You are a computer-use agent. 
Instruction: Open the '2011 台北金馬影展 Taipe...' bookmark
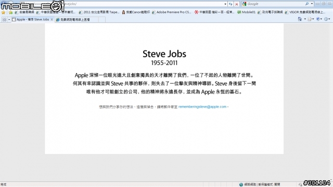click(99, 12)
